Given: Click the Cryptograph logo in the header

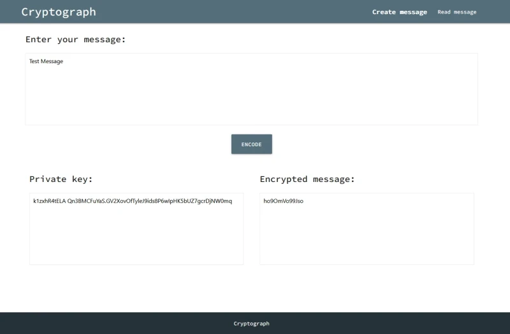Looking at the screenshot, I should (59, 11).
